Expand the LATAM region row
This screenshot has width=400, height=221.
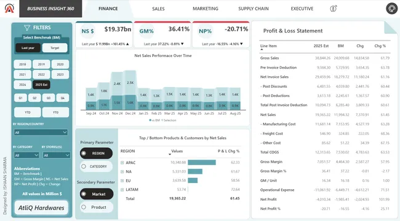[122, 190]
